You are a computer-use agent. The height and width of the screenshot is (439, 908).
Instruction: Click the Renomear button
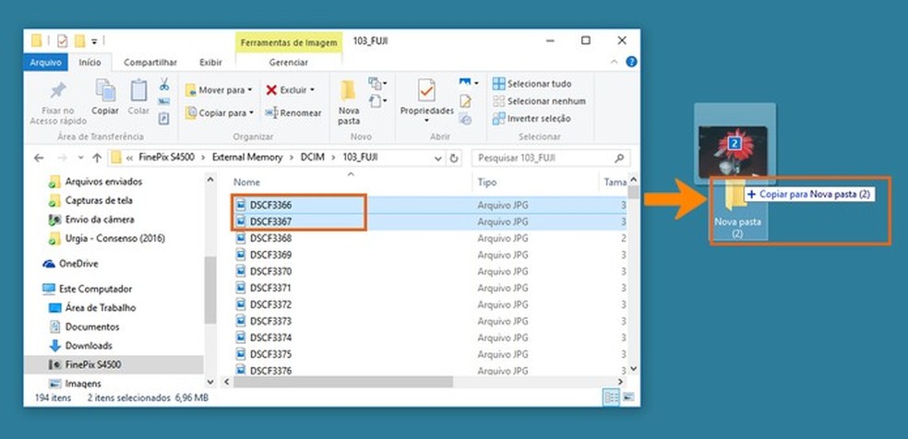293,113
